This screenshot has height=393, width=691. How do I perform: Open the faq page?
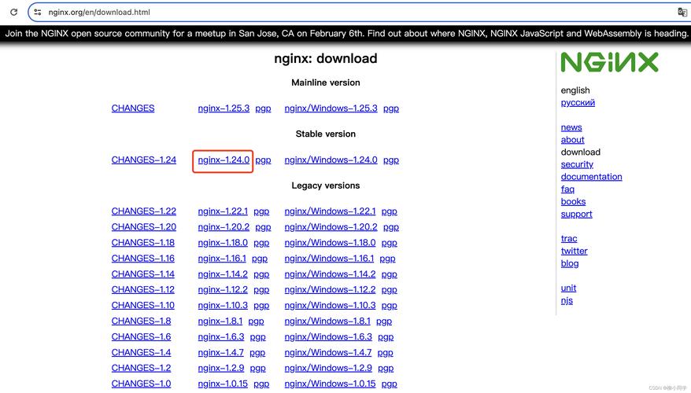567,189
